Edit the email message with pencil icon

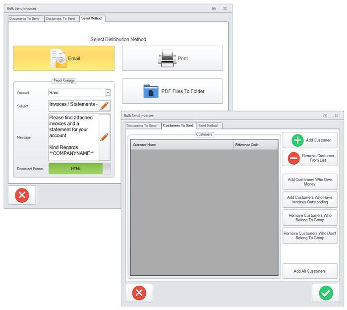(104, 137)
